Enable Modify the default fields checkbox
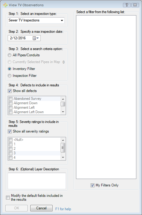This screenshot has width=142, height=215. 8,198
